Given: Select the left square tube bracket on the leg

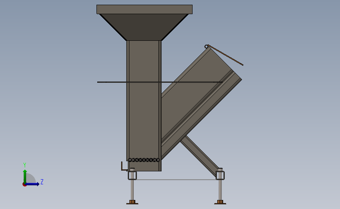Looking at the screenshot, I should pyautogui.click(x=132, y=175).
